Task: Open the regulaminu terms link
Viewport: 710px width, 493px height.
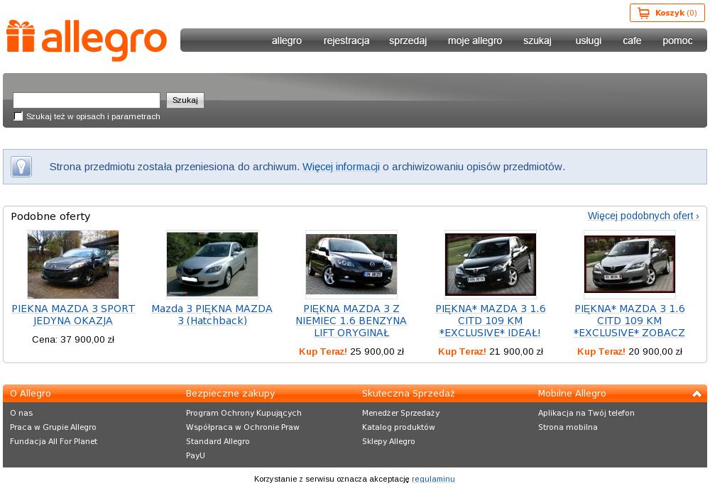Action: point(433,479)
